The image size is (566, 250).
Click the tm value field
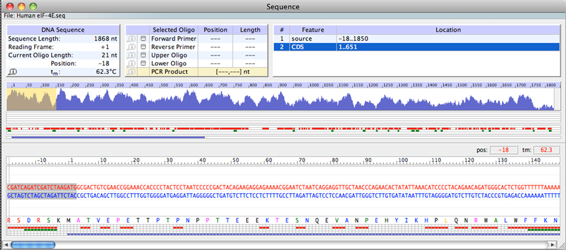click(546, 150)
